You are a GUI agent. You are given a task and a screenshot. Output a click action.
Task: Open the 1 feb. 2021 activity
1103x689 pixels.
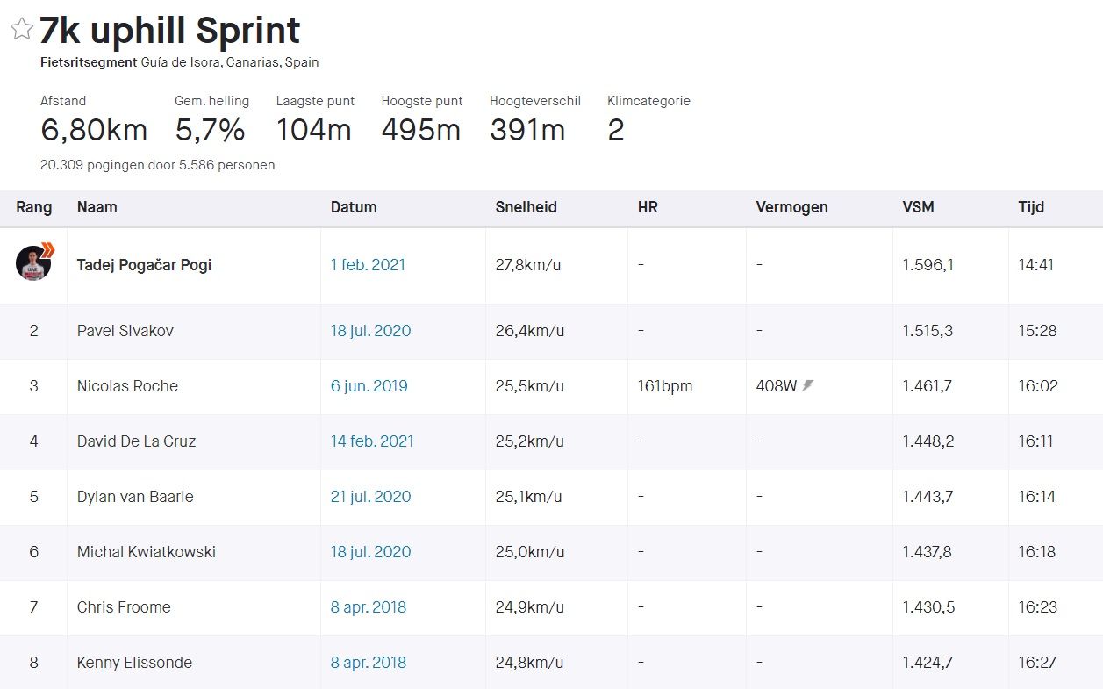coord(368,265)
